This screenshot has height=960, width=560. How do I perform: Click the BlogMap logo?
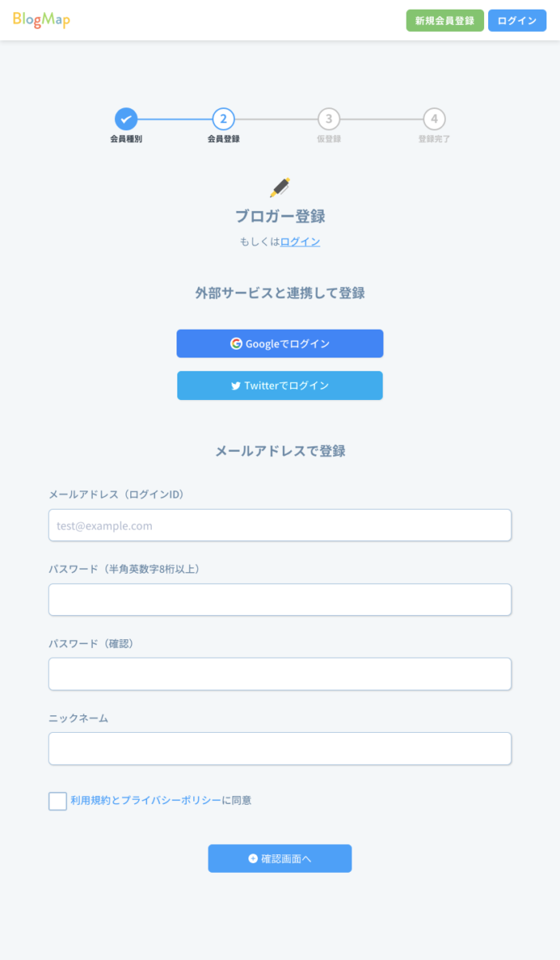coord(40,19)
